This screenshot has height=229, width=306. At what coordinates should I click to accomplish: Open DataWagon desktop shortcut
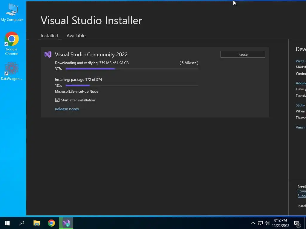pyautogui.click(x=12, y=71)
